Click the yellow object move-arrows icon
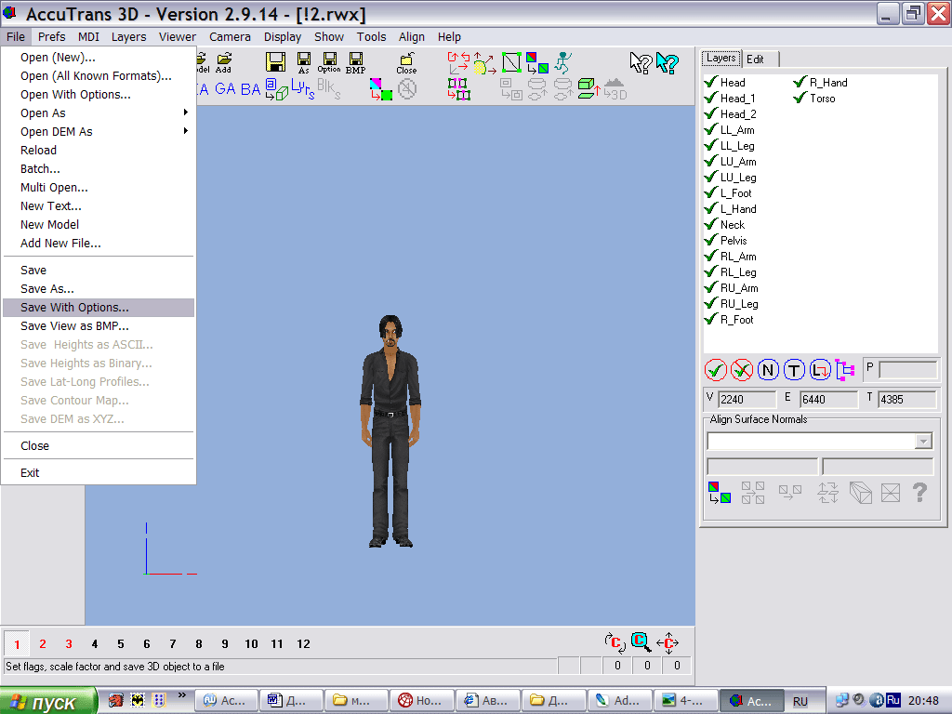 pyautogui.click(x=484, y=63)
